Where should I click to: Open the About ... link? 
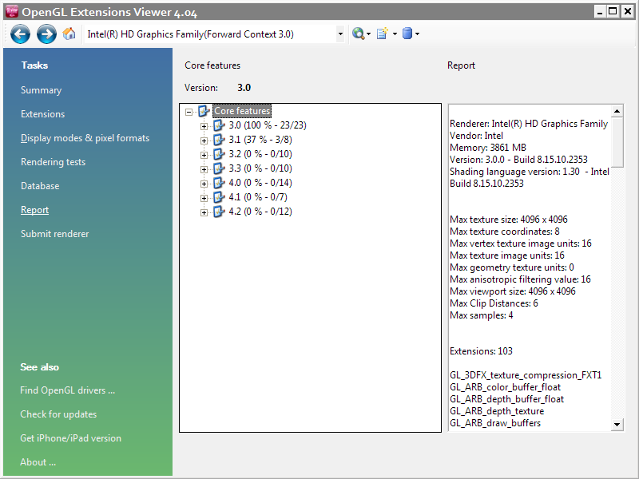click(38, 462)
